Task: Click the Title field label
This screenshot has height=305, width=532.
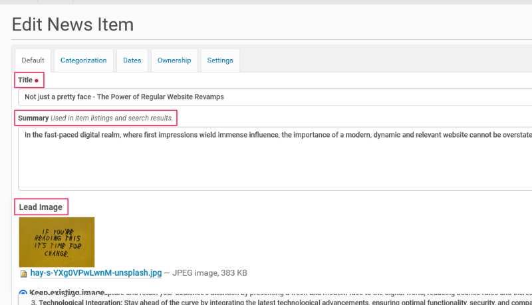Action: (x=25, y=80)
